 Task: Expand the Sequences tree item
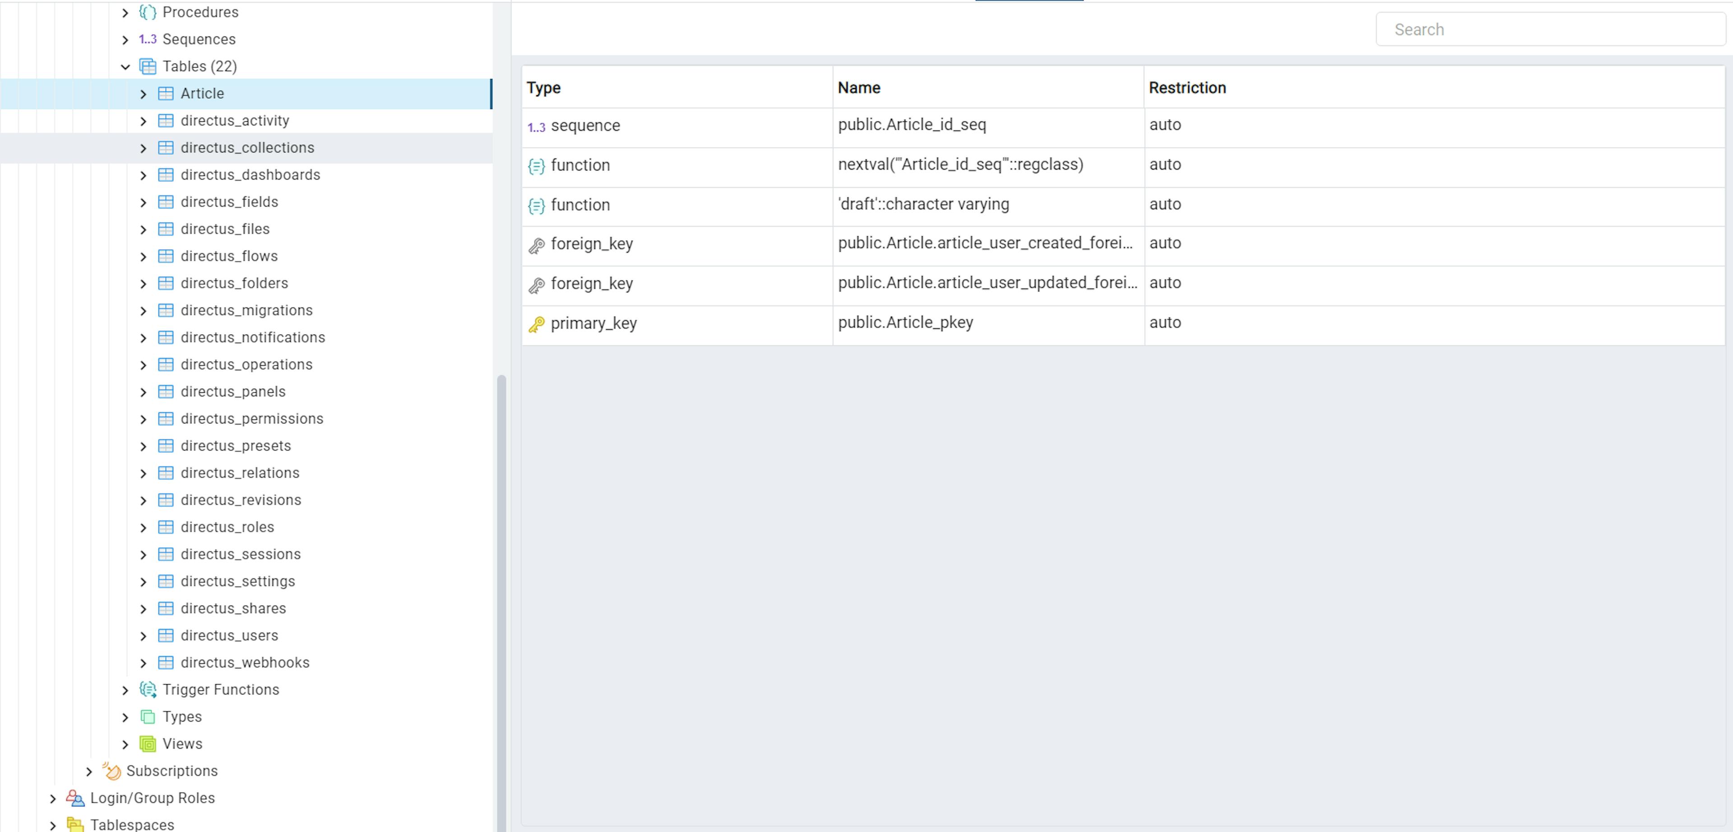pyautogui.click(x=125, y=39)
